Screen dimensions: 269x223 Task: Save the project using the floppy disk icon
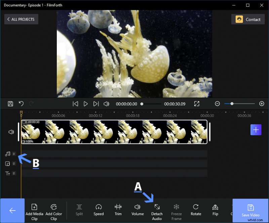pyautogui.click(x=10, y=104)
